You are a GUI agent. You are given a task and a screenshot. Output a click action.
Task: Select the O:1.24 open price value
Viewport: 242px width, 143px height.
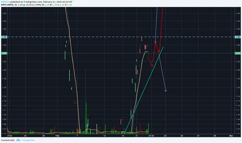45,5
